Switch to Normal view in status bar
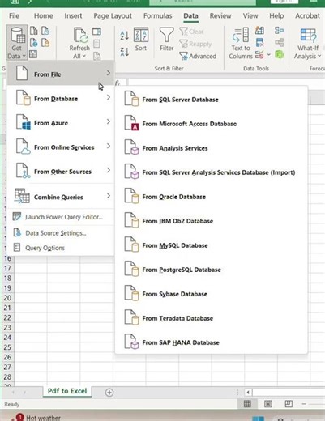This screenshot has height=421, width=325. (x=247, y=404)
